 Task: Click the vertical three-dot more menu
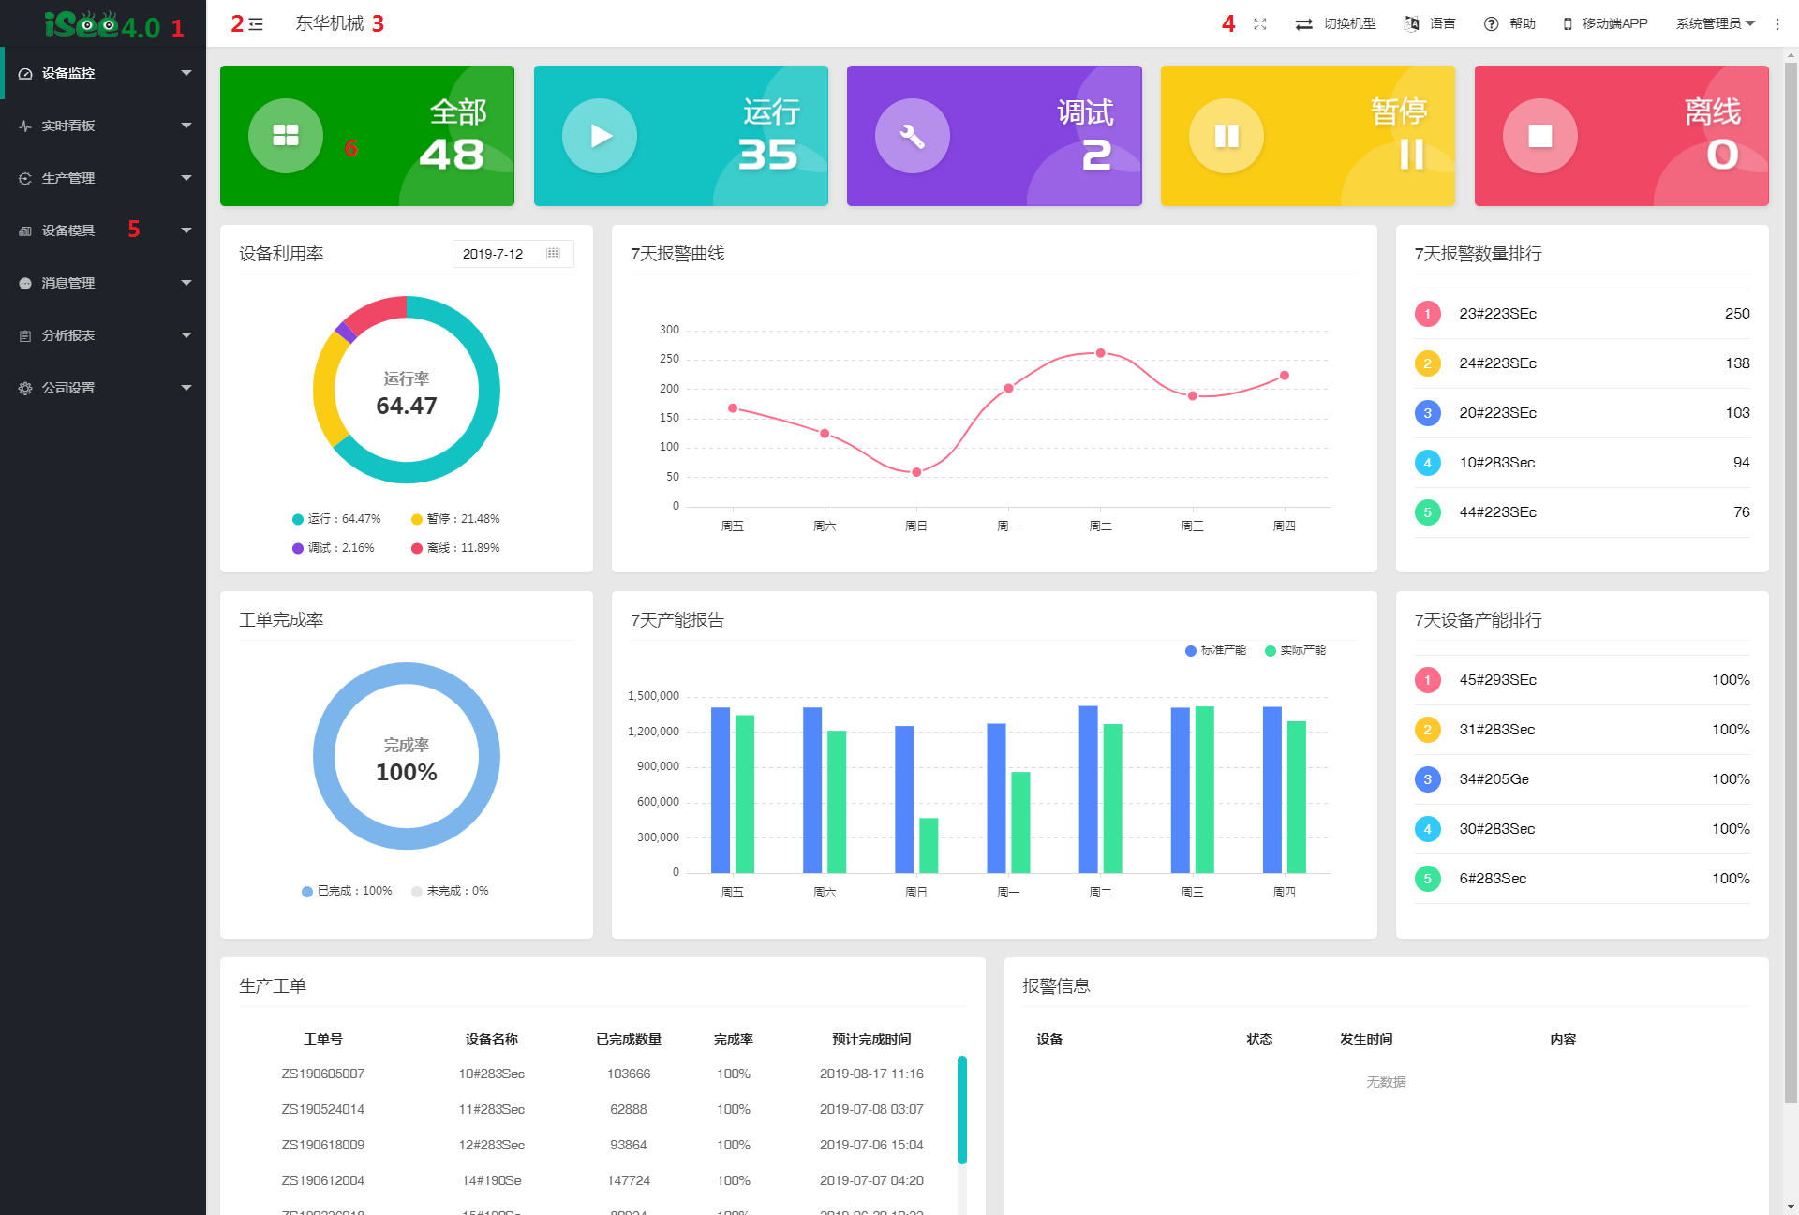click(x=1777, y=24)
